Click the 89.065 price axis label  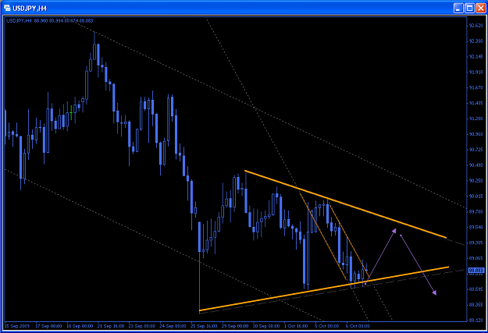(x=476, y=258)
